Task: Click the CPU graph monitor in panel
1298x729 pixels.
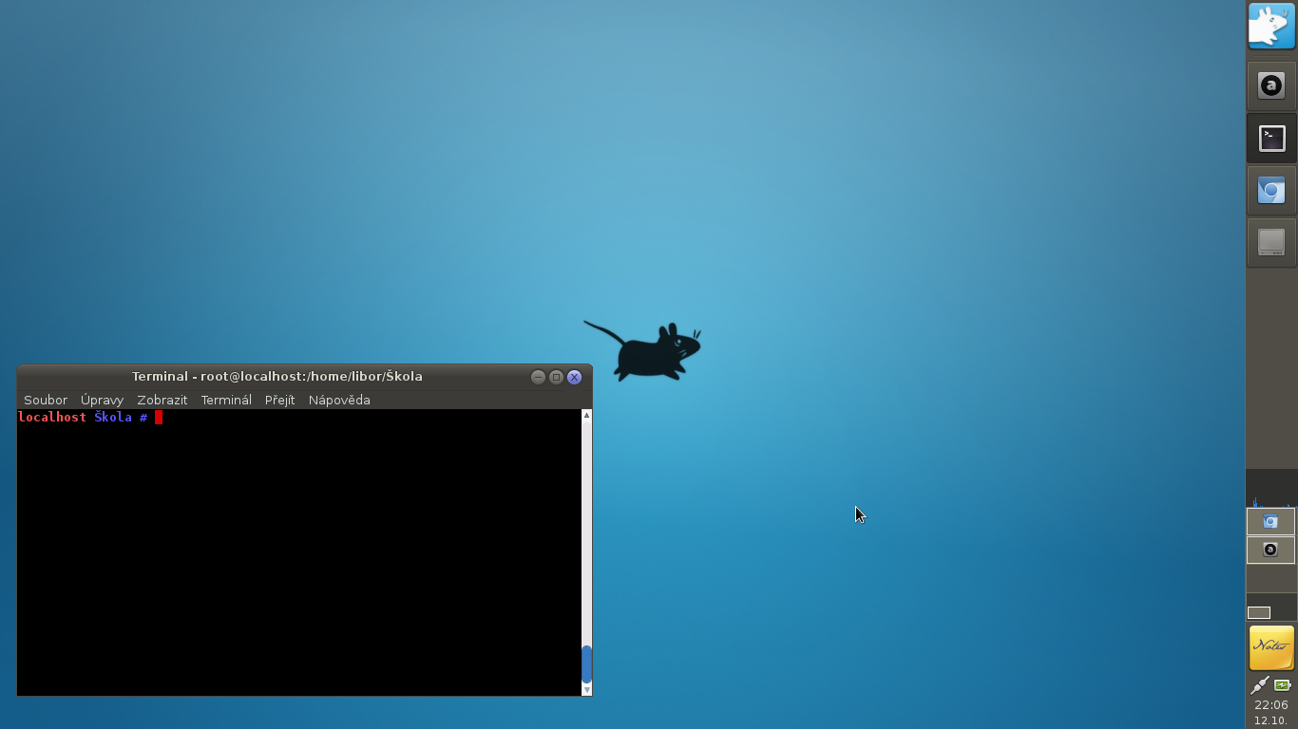Action: (x=1271, y=489)
